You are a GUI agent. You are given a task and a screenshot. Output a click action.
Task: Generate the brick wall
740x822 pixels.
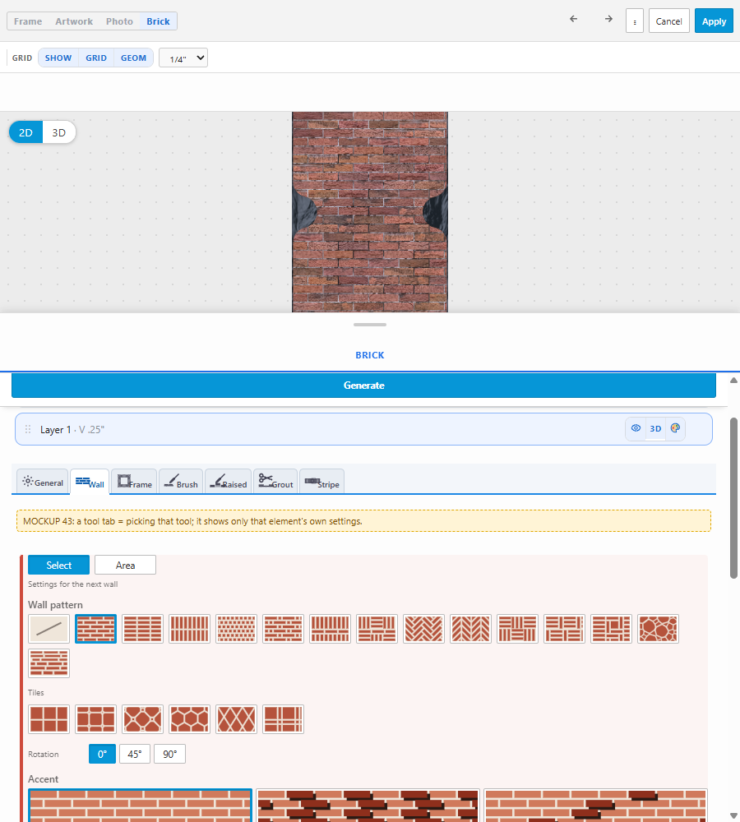(x=363, y=386)
